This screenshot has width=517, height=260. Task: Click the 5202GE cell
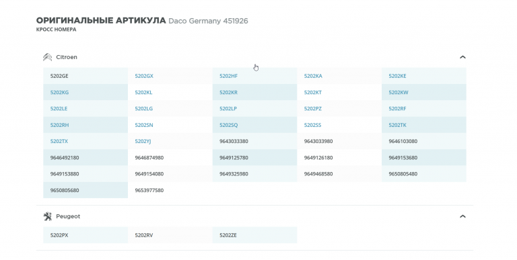click(85, 76)
